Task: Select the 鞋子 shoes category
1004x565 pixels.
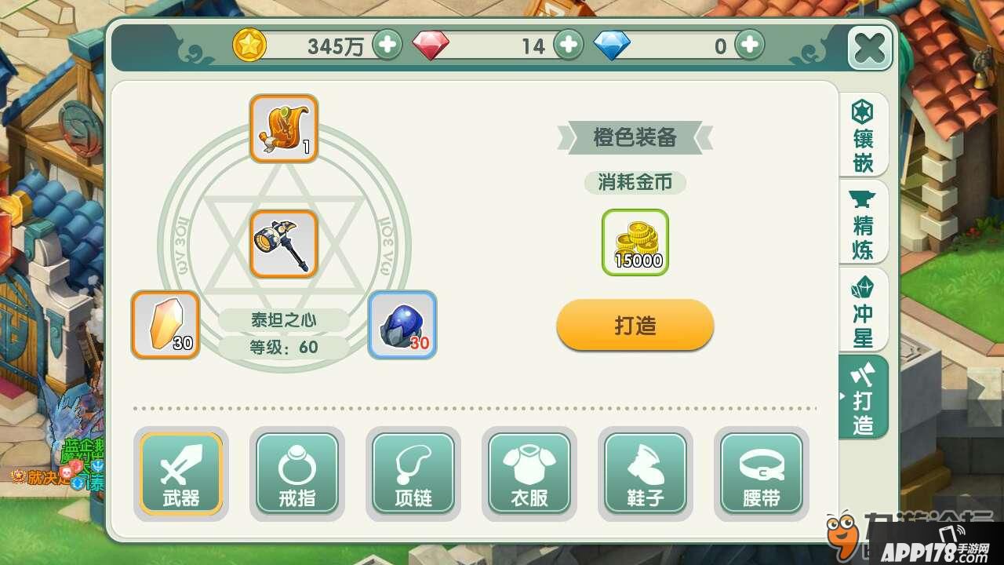Action: [x=646, y=473]
